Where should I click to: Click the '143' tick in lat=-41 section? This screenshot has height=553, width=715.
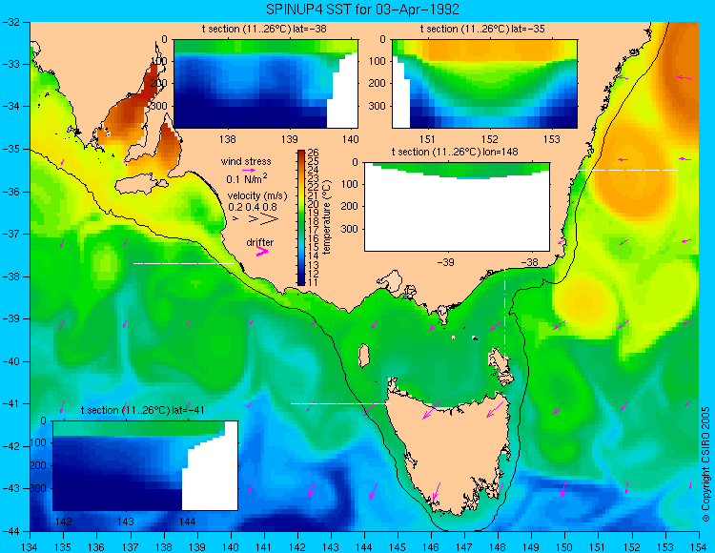[126, 522]
